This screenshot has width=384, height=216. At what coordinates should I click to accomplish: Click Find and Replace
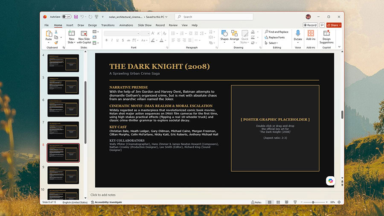276,32
